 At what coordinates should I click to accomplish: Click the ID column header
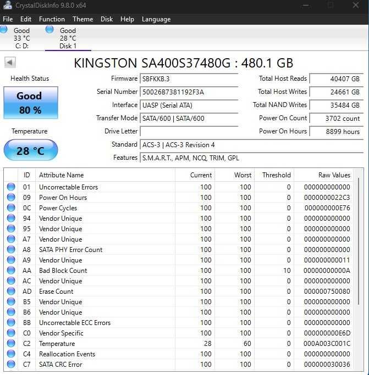(x=26, y=175)
